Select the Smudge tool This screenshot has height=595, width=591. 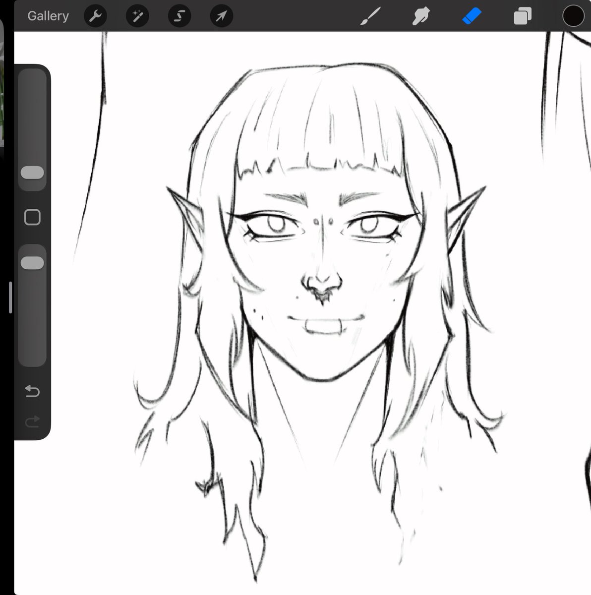[x=421, y=16]
